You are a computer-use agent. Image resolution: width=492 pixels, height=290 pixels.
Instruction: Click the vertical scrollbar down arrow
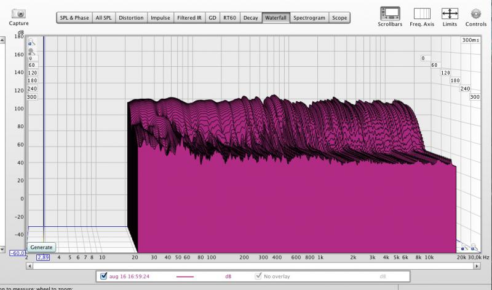coord(2,250)
